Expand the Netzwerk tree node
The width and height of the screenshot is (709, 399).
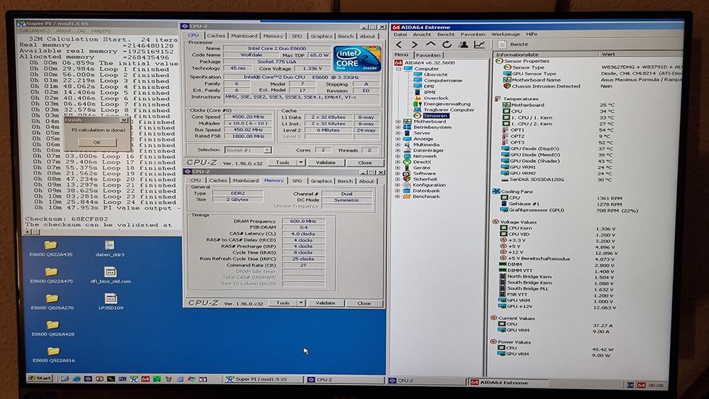point(398,156)
